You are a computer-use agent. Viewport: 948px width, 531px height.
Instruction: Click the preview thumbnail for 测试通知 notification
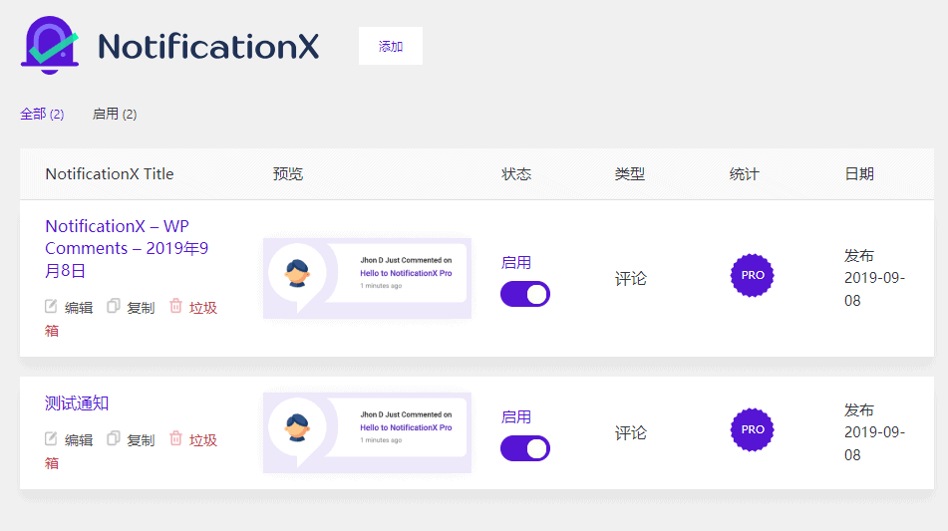pos(367,432)
